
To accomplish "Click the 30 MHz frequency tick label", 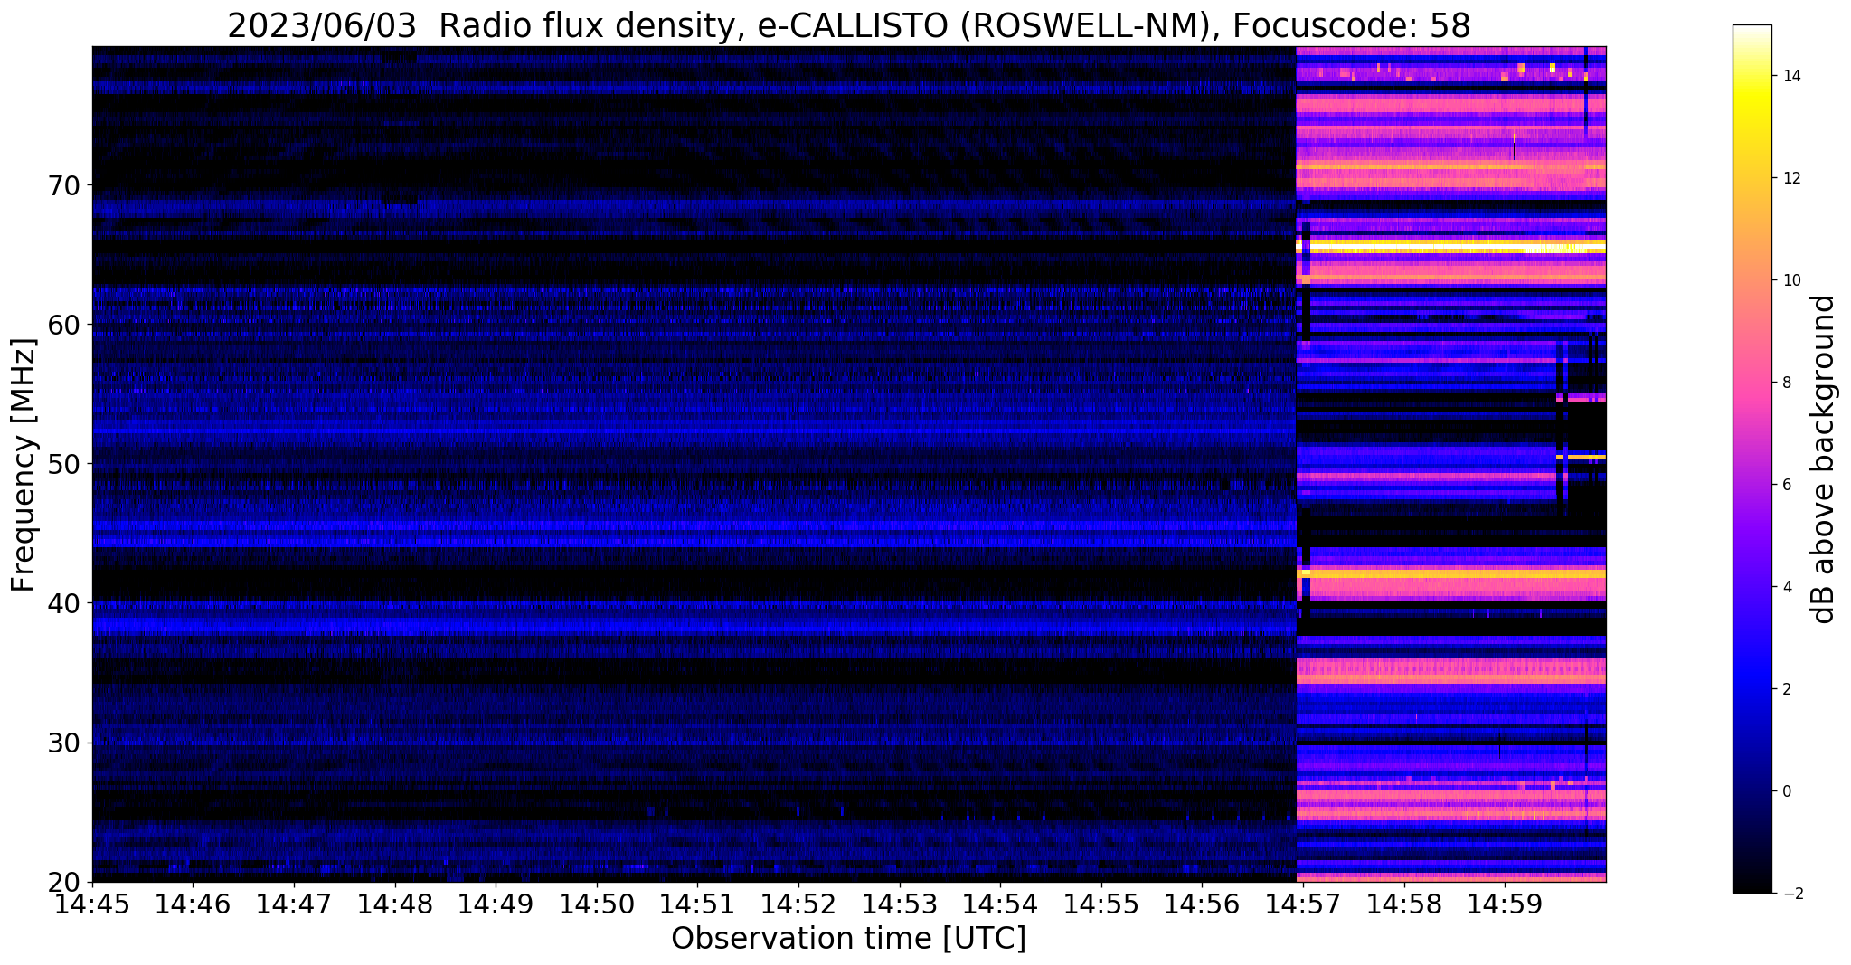I will click(x=65, y=743).
